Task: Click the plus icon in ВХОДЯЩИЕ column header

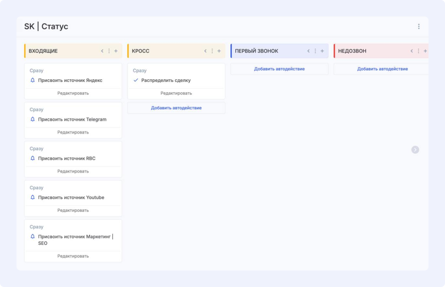Action: (116, 51)
